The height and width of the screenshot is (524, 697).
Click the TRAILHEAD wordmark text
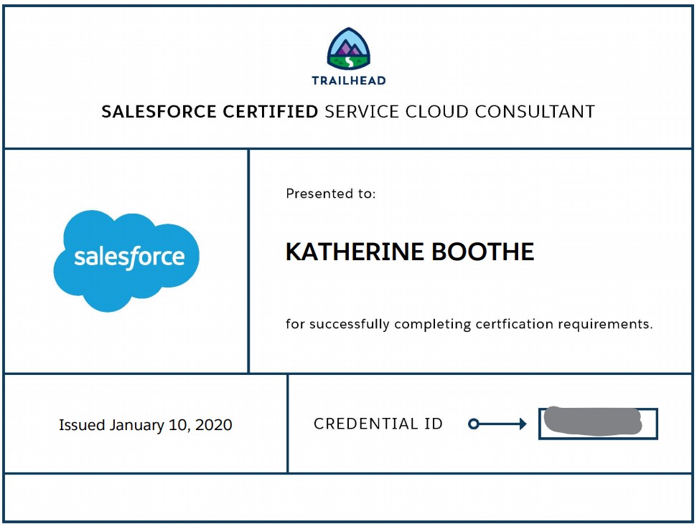point(349,81)
